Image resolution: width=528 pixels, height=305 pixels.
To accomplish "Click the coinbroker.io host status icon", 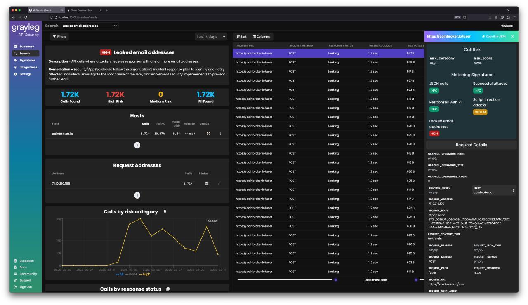I will (x=209, y=134).
